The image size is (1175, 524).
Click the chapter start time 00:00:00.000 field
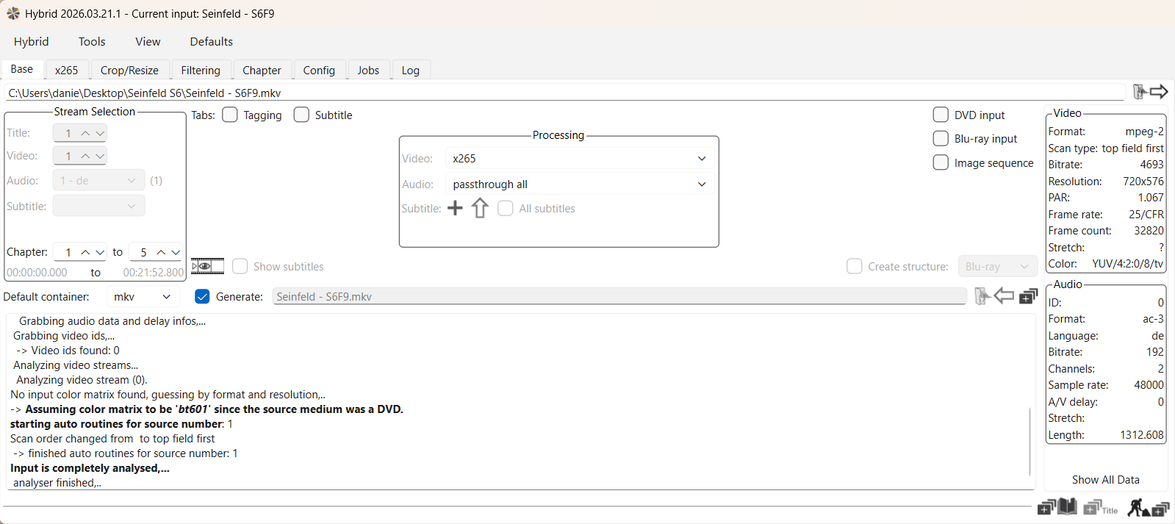coord(37,272)
